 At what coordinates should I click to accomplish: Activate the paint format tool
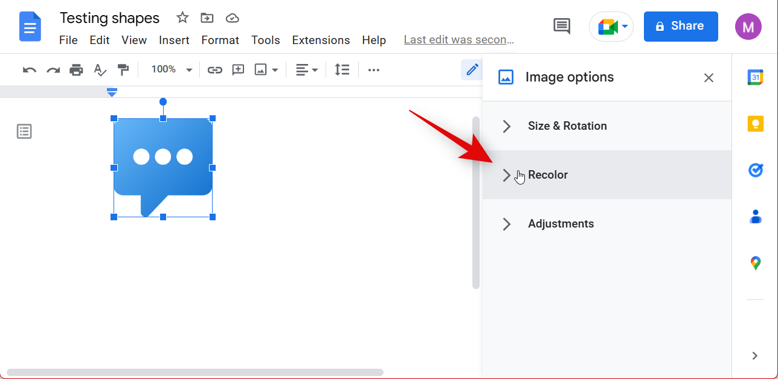[x=123, y=70]
